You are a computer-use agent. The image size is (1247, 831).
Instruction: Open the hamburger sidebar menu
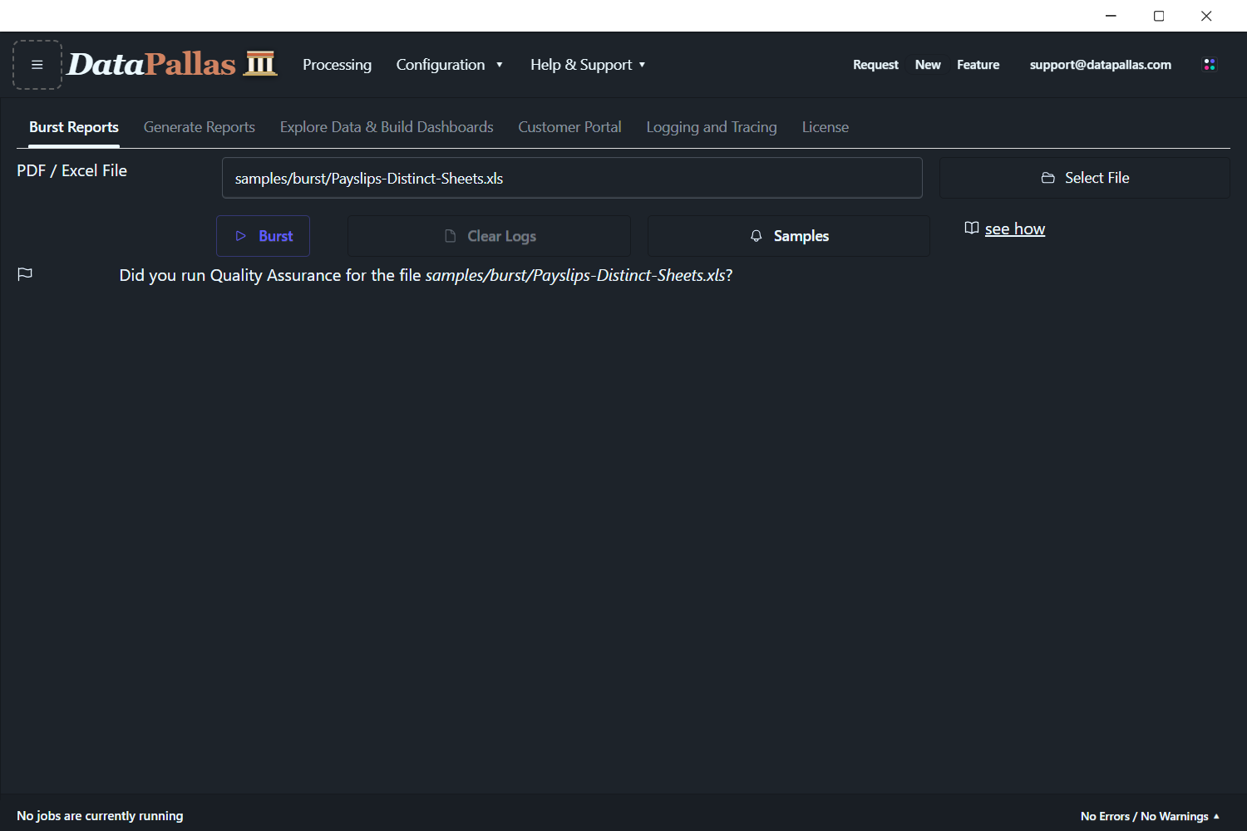(37, 65)
